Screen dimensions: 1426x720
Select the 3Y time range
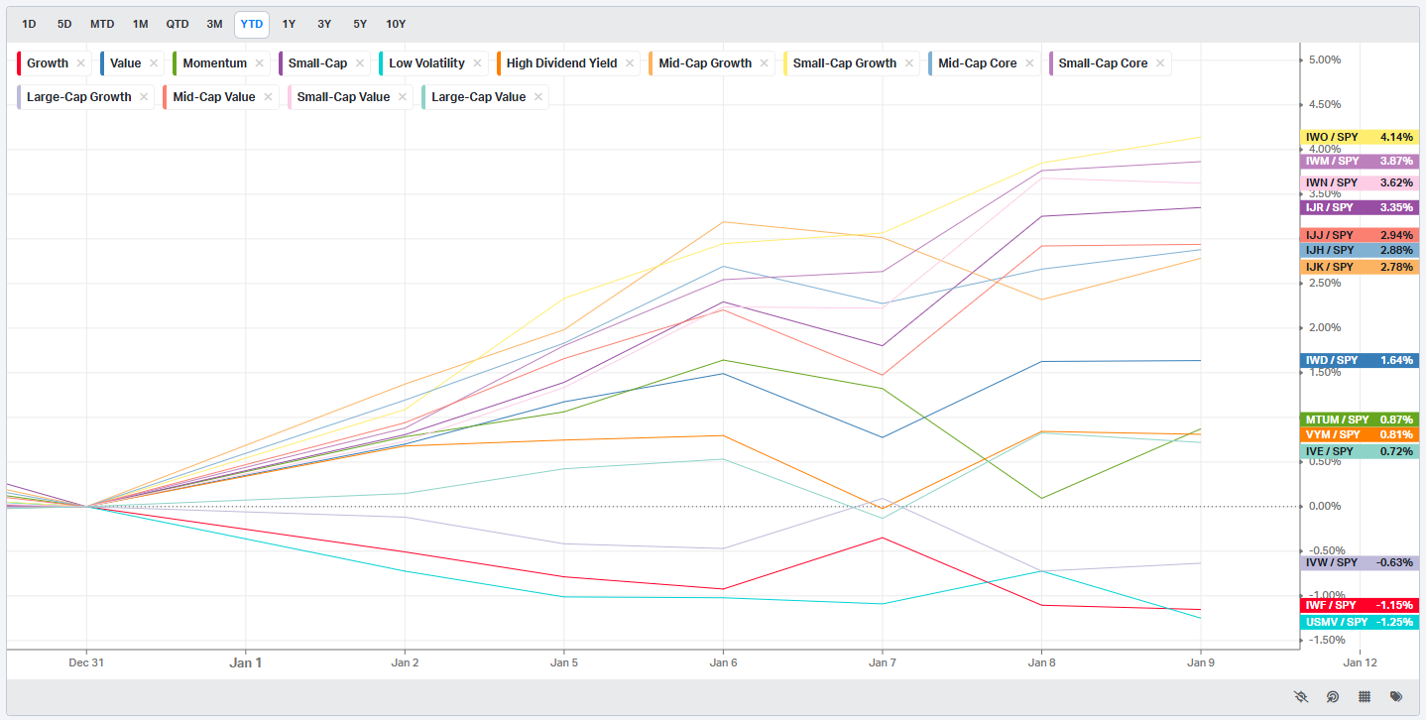[324, 24]
